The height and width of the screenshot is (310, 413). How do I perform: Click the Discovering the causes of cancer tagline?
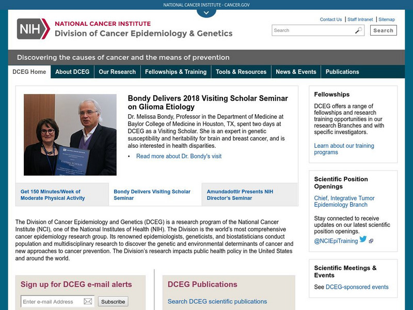(x=123, y=57)
